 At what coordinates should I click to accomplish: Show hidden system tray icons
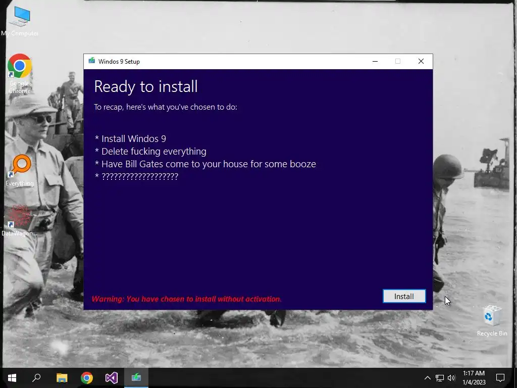[x=427, y=378]
